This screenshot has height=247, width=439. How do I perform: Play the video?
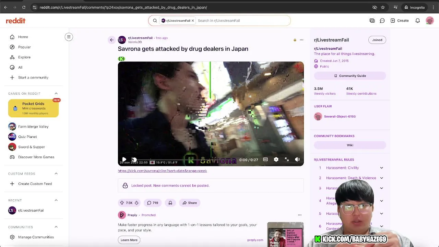(x=124, y=160)
